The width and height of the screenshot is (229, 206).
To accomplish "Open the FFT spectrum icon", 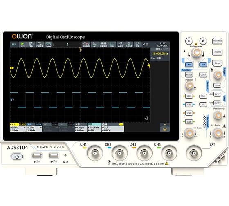I will pos(95,44).
